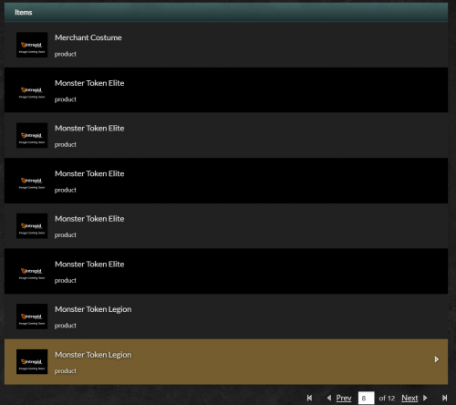This screenshot has width=456, height=405.
Task: Click the 'of 12' page count text
Action: (387, 398)
